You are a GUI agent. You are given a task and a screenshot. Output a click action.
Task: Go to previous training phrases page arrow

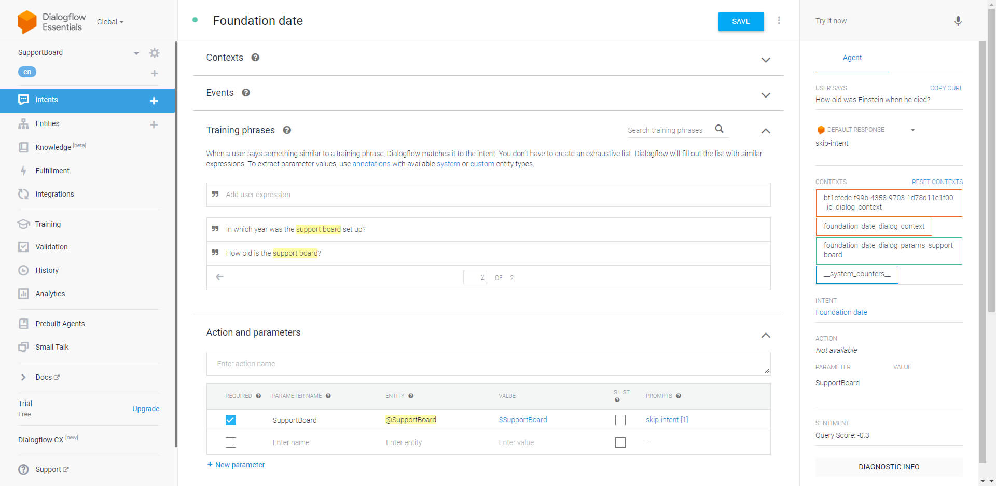click(x=219, y=277)
